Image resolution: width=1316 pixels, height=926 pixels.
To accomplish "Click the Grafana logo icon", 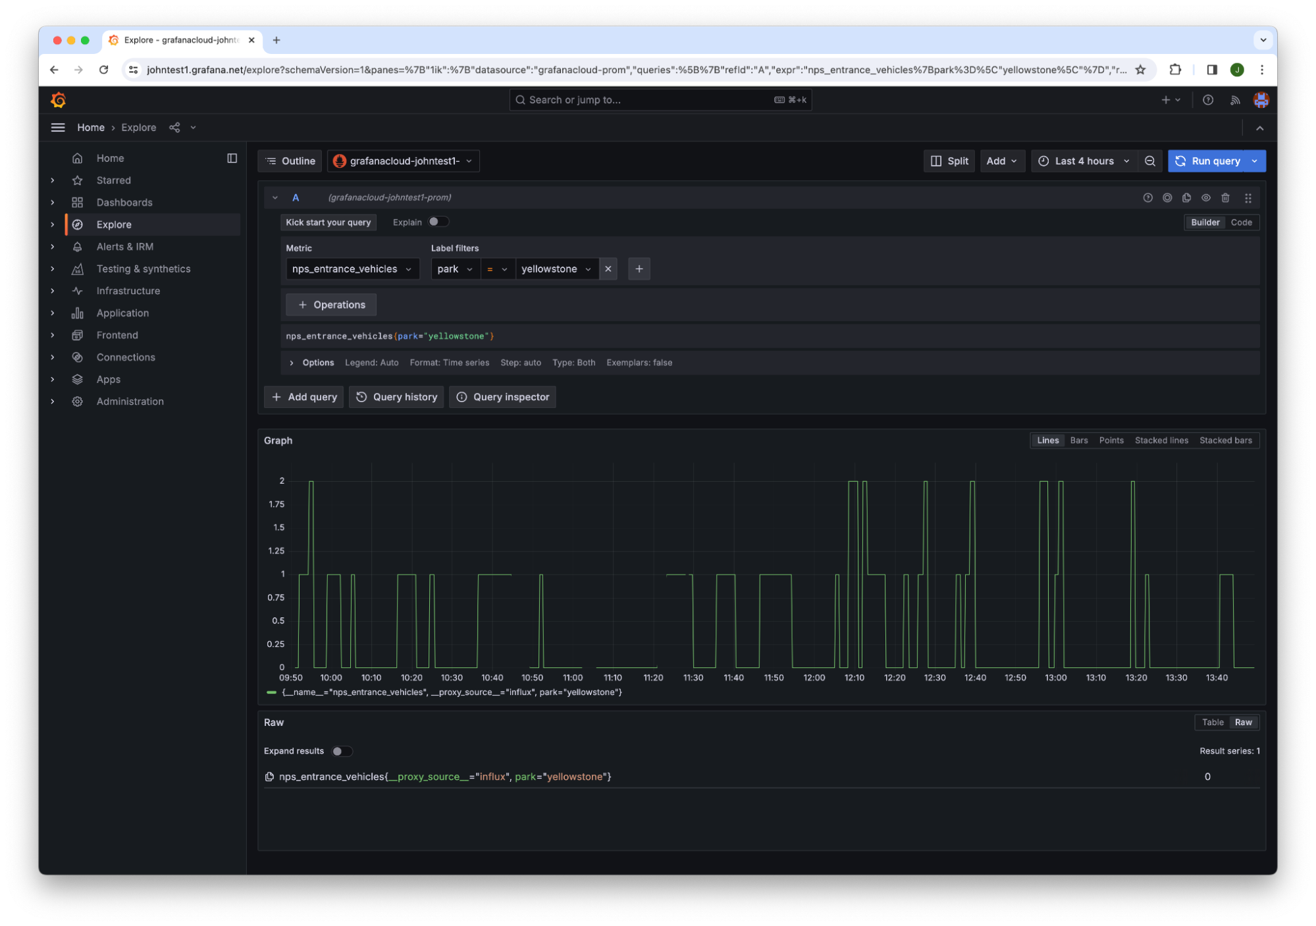I will [x=59, y=100].
